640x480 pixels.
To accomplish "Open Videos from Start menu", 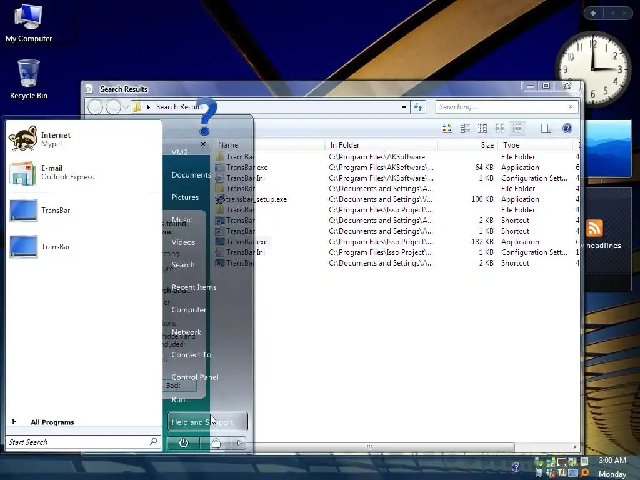I will pyautogui.click(x=183, y=242).
